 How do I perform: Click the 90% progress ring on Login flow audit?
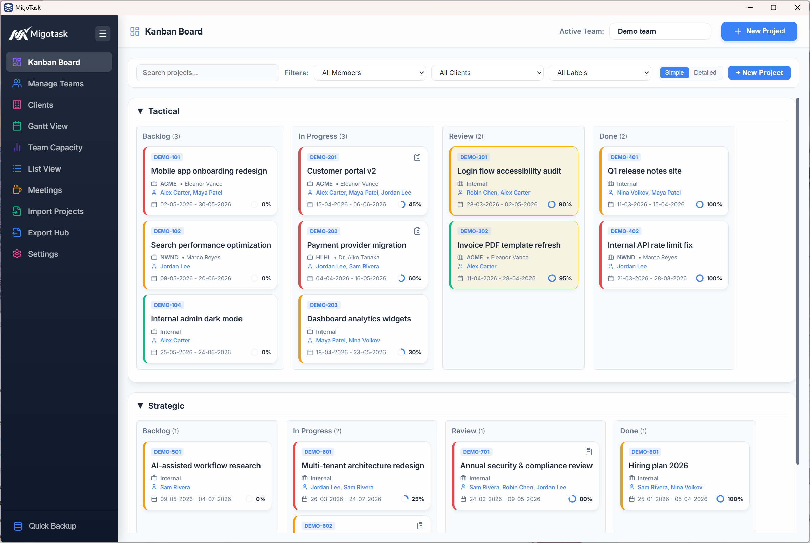pyautogui.click(x=551, y=204)
